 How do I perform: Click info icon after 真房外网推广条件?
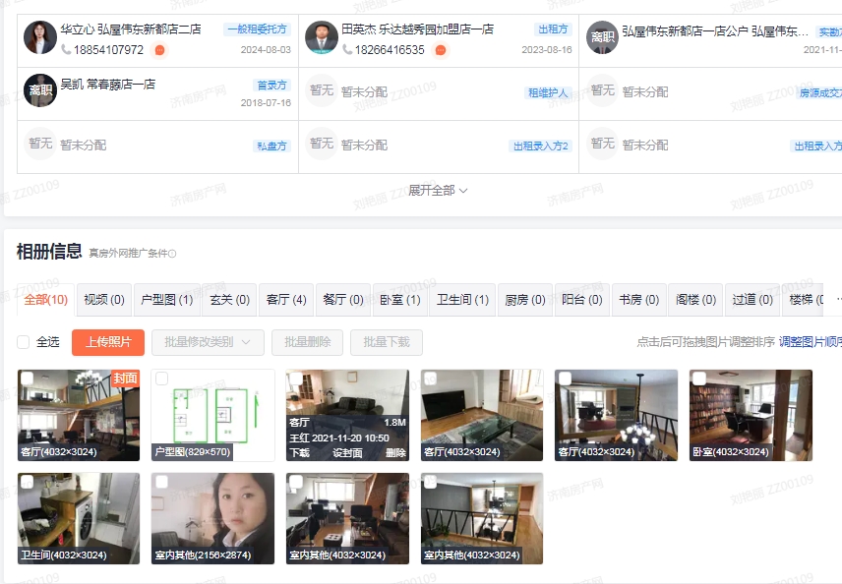172,254
